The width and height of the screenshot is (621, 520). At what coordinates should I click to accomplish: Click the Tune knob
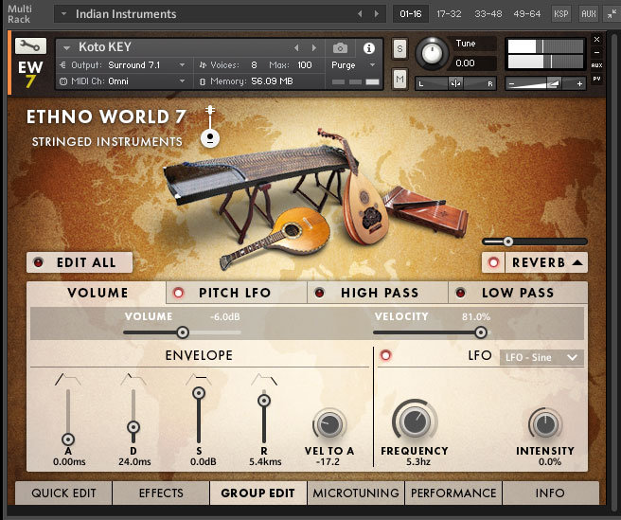(x=432, y=53)
